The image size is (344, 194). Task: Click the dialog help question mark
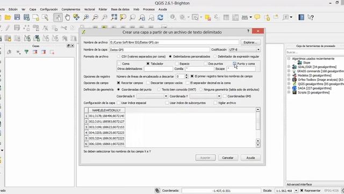pyautogui.click(x=248, y=31)
